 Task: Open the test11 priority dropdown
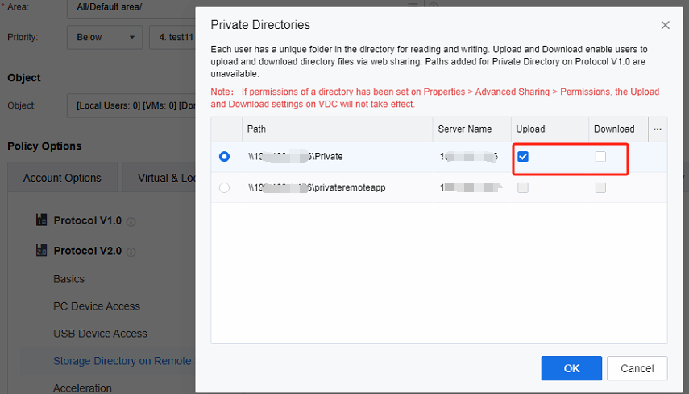pos(171,37)
